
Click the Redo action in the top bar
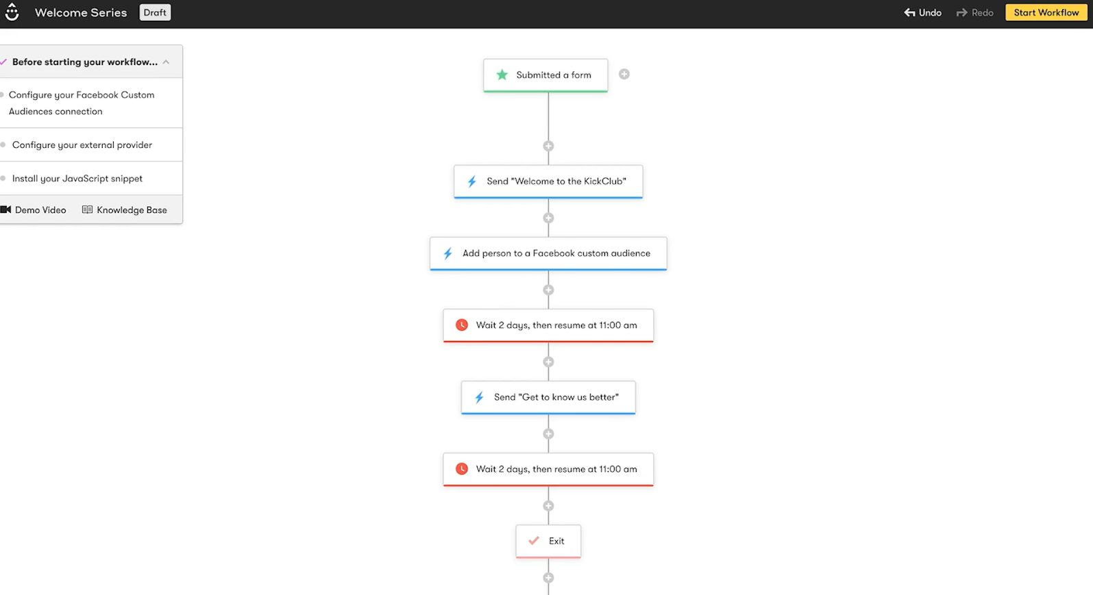coord(974,12)
